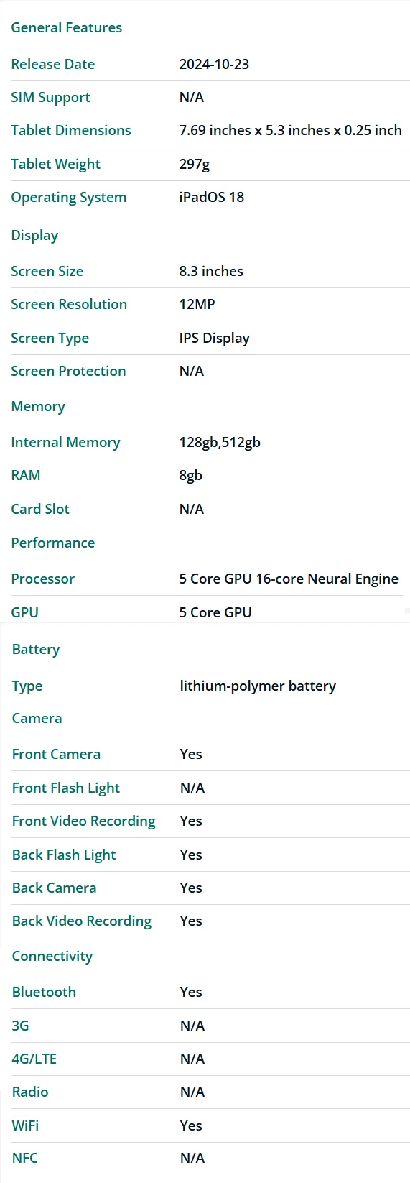Click the NFC row label
The height and width of the screenshot is (1183, 410).
[25, 1158]
